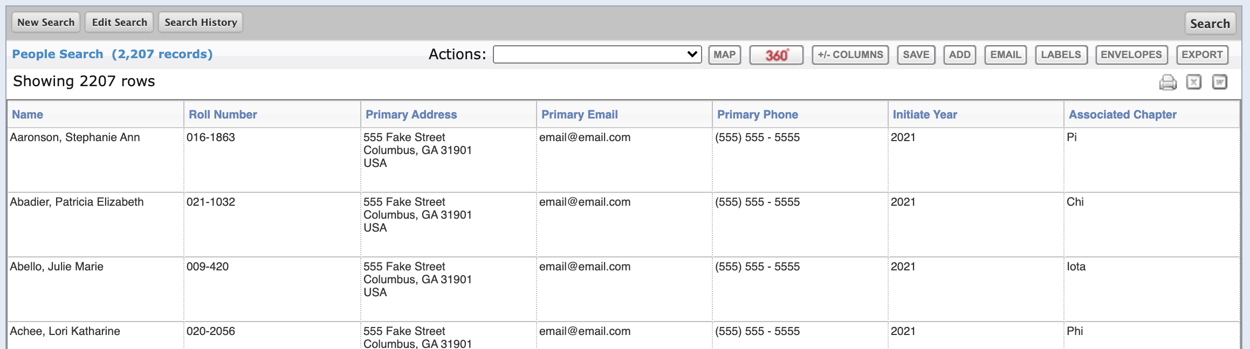Viewport: 1250px width, 349px height.
Task: Click the ENVELOPES button
Action: click(1131, 55)
